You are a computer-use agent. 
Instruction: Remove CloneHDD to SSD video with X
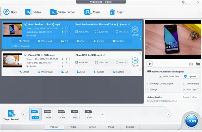click(140, 53)
